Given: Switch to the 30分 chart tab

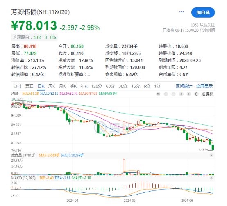Looking at the screenshot, I should [x=123, y=86].
